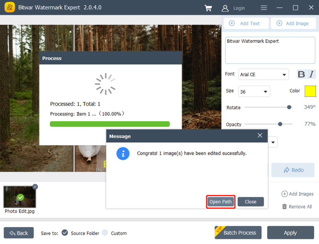319x244 pixels.
Task: Dismiss Message dialog with X icon
Action: [260, 136]
